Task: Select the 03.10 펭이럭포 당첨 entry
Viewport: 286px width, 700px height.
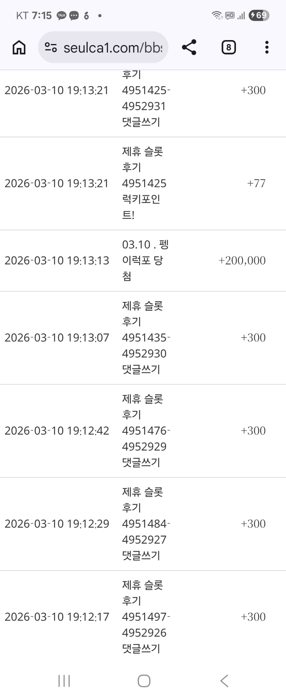Action: point(145,261)
